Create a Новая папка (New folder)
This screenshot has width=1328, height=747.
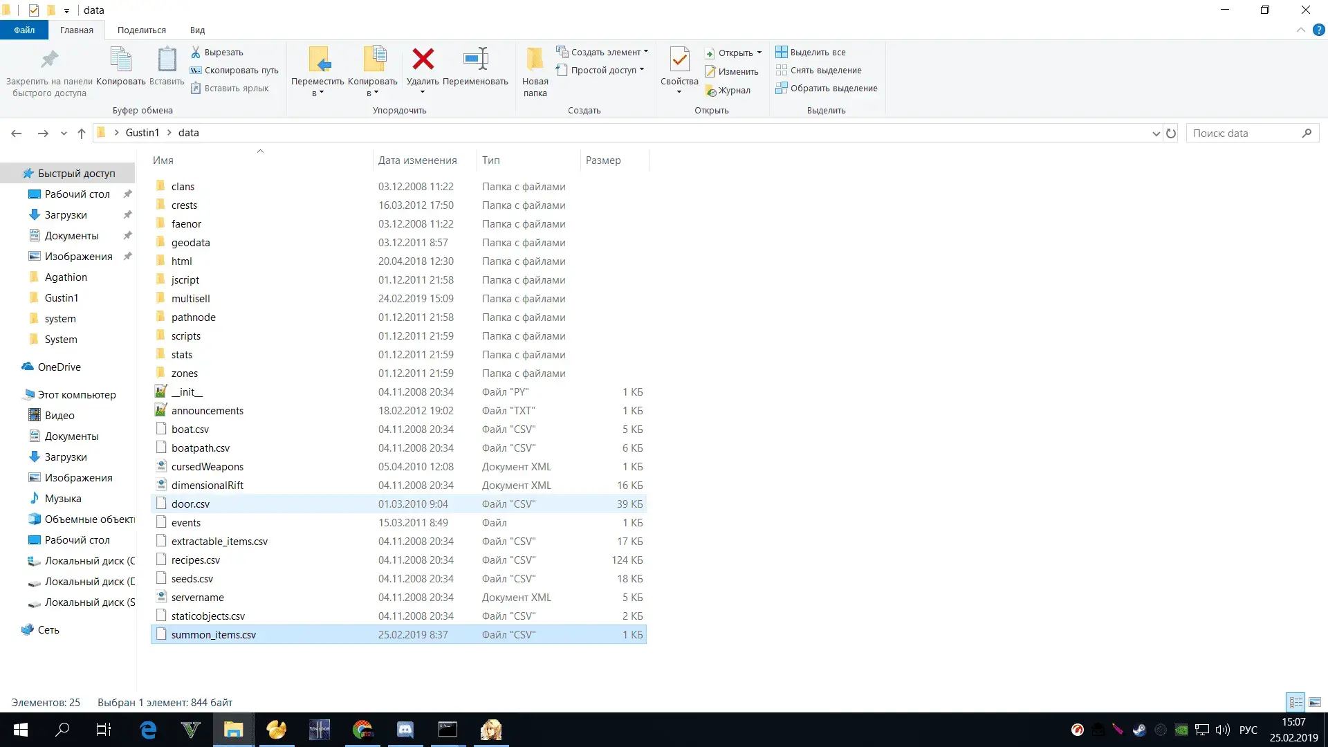(x=535, y=72)
